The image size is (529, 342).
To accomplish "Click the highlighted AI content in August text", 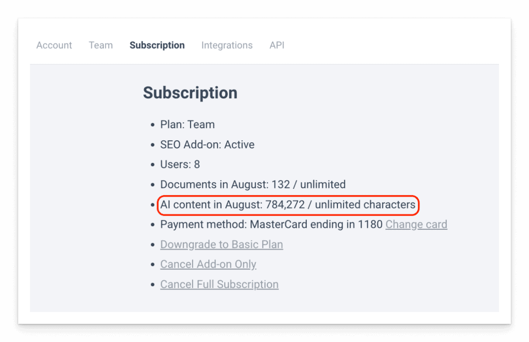I will point(288,205).
